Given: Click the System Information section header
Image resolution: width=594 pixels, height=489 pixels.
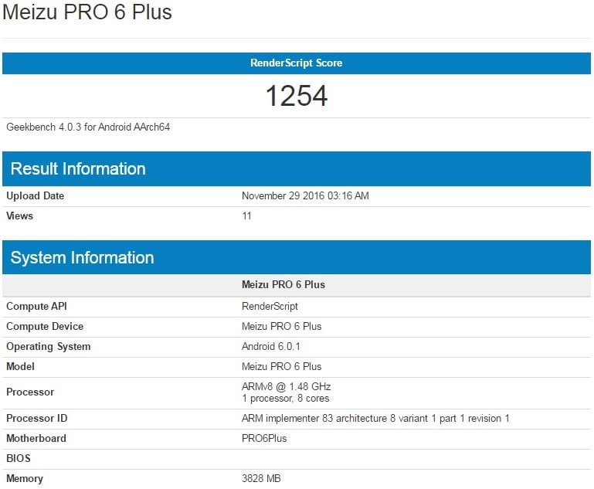Looking at the screenshot, I should [x=297, y=257].
